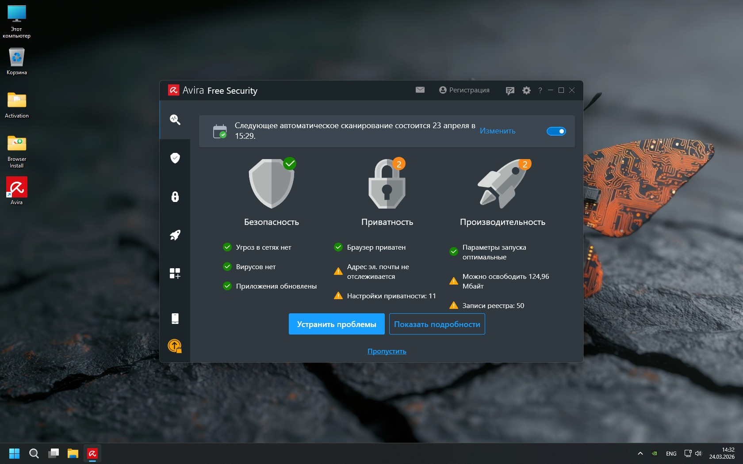Click the help question mark icon
Image resolution: width=743 pixels, height=464 pixels.
click(x=540, y=91)
